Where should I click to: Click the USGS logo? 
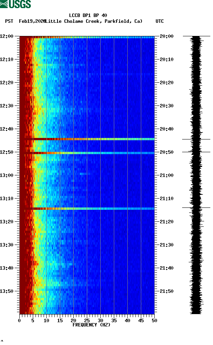15,4
